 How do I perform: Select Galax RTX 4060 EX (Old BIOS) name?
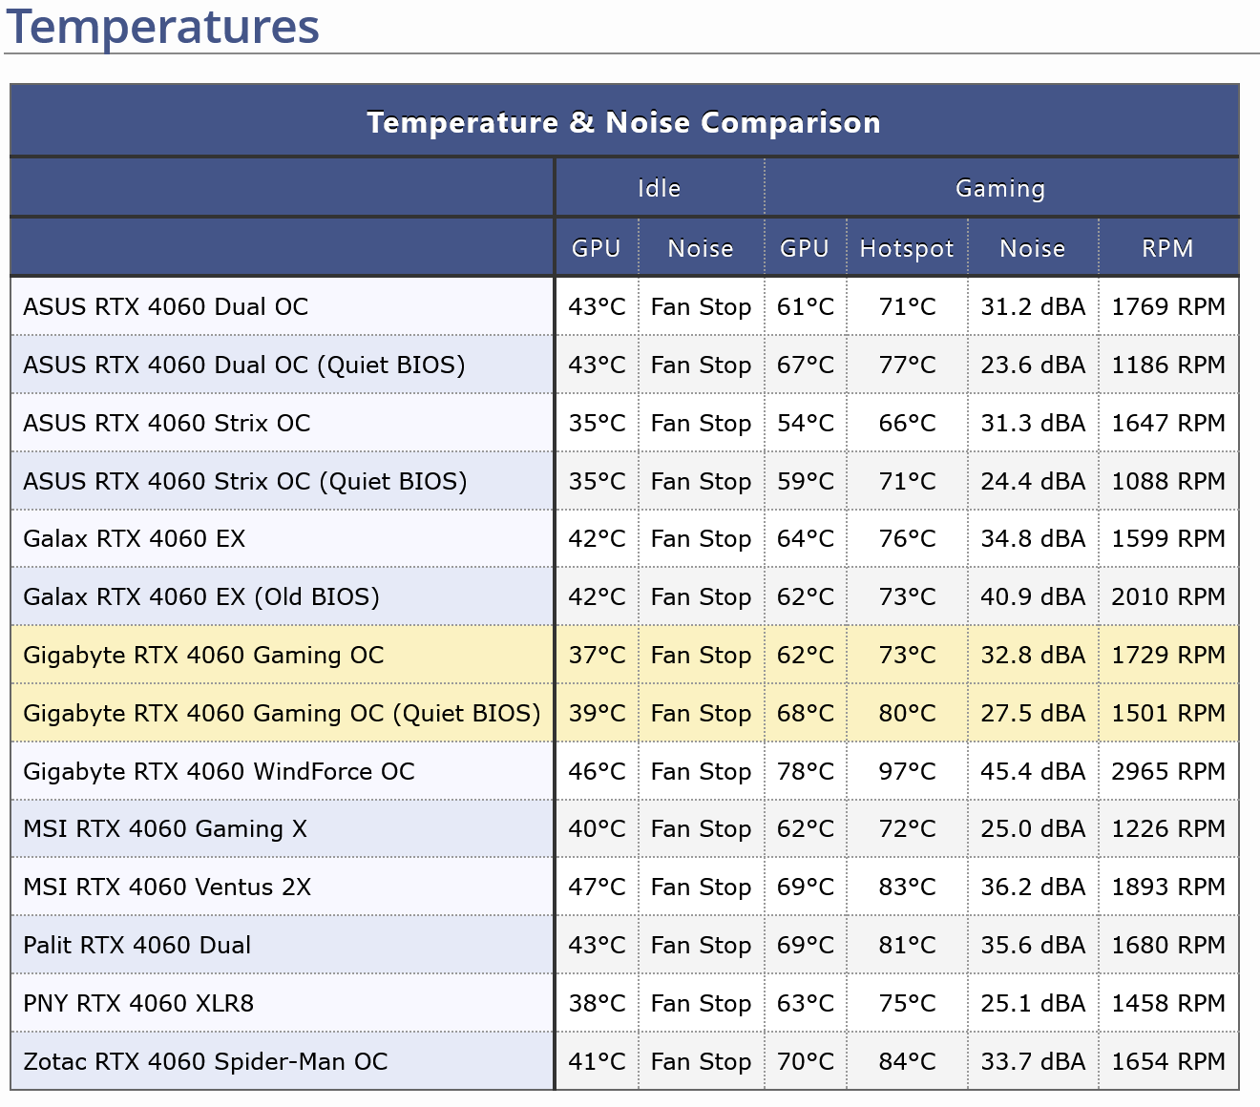[x=201, y=596]
